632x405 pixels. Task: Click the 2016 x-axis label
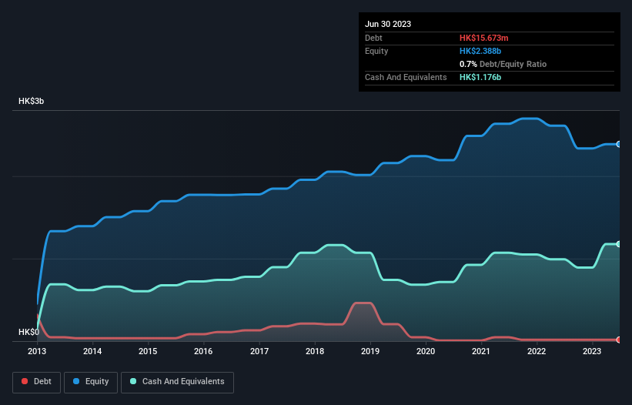click(203, 351)
